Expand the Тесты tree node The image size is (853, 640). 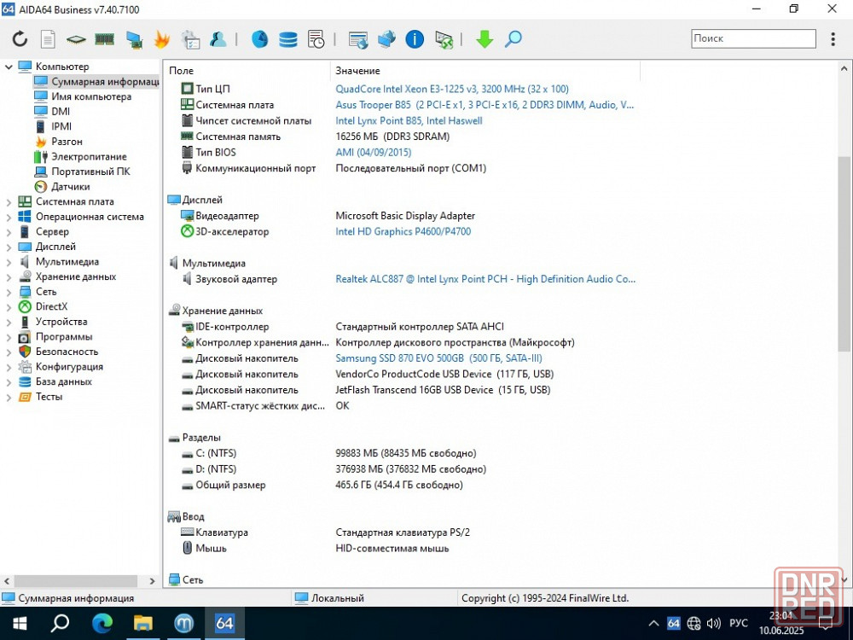point(9,398)
